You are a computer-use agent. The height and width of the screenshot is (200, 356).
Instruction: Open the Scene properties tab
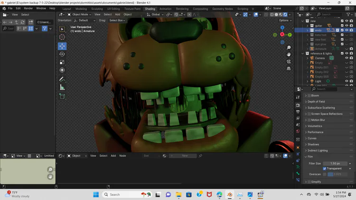(x=298, y=125)
